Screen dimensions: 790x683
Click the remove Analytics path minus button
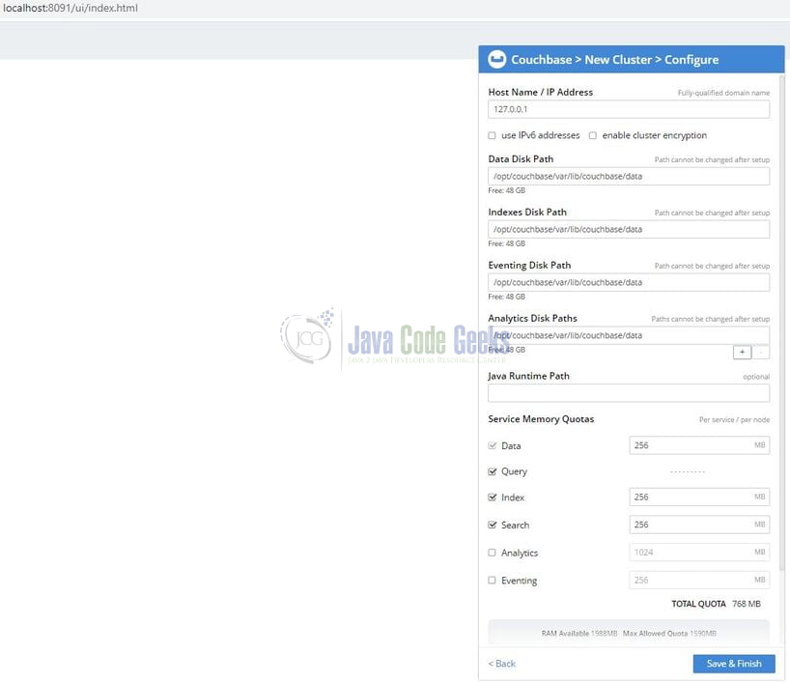coord(762,352)
